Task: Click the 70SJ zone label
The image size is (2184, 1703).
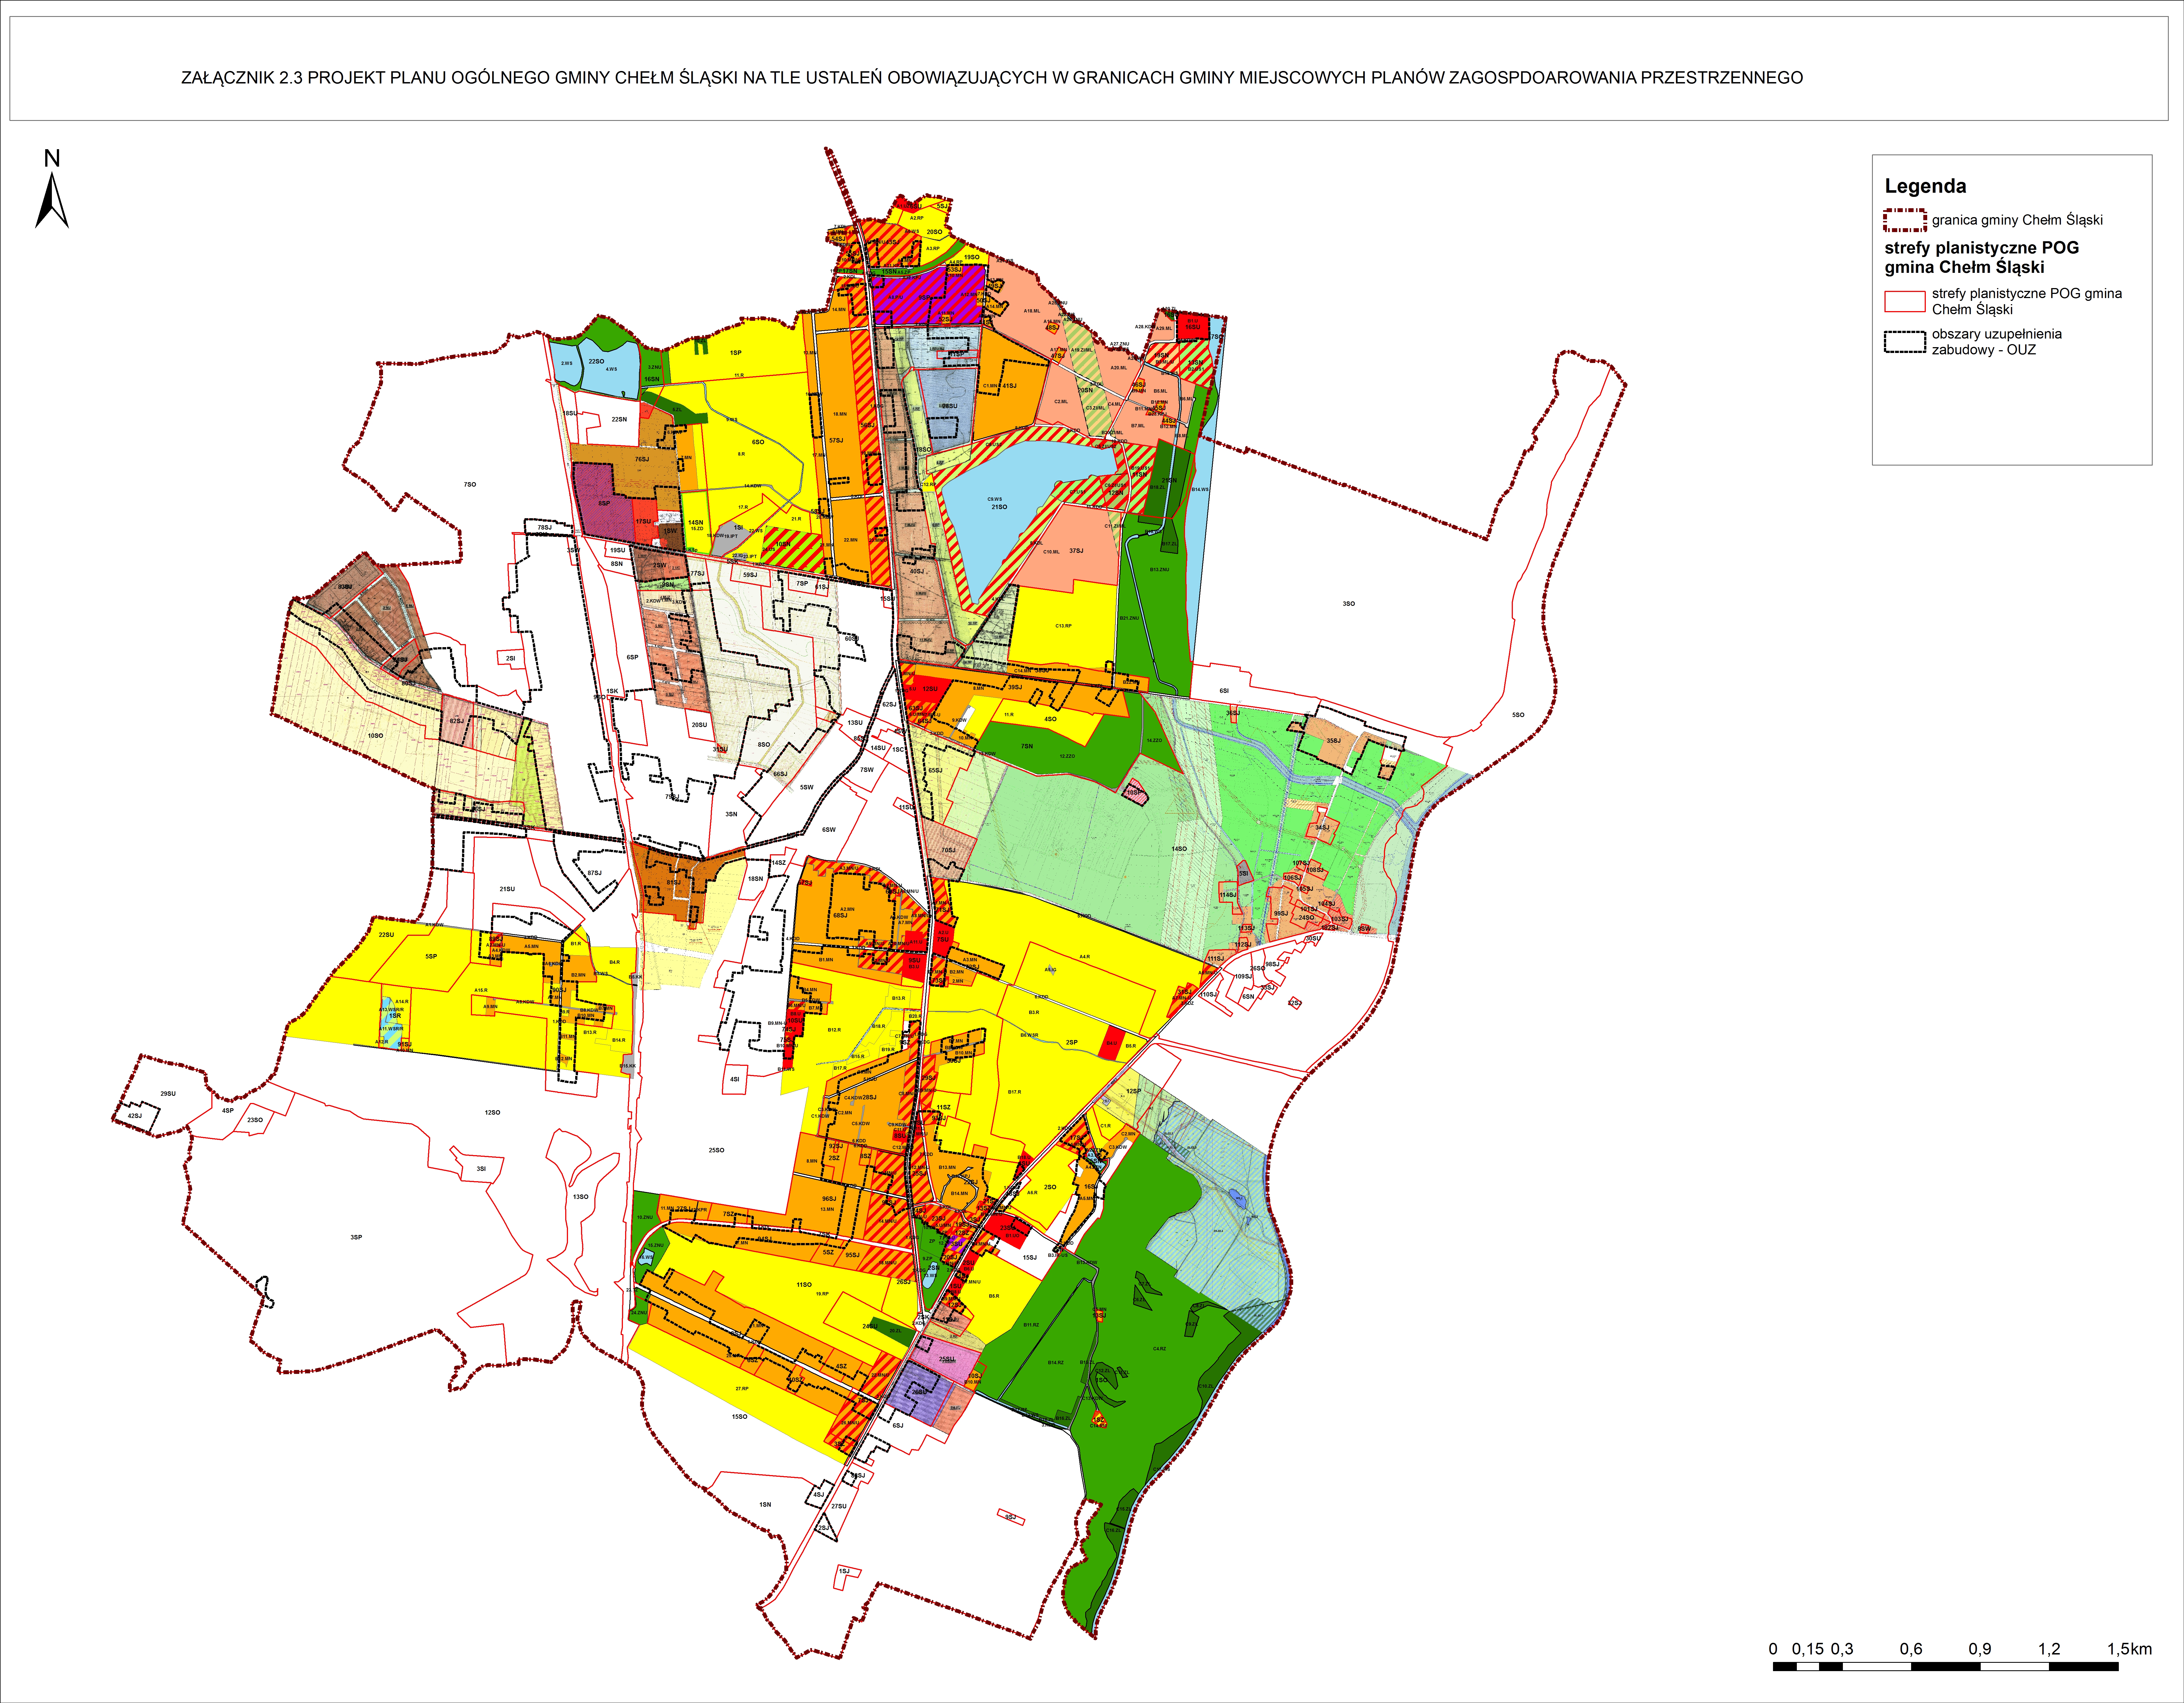Action: pyautogui.click(x=948, y=850)
